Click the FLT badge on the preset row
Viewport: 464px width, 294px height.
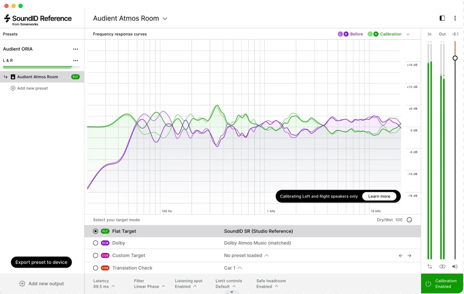pos(75,77)
